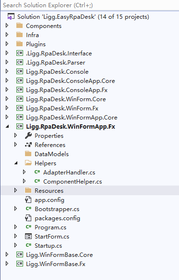The image size is (179, 280).
Task: Click the Ligg.RpaDesk.WinFormApp.Core project icon
Action: 20,117
